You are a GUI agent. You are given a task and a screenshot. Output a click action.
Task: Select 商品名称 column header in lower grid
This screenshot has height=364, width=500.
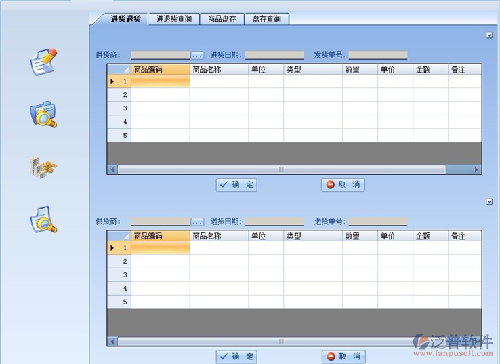pos(219,236)
